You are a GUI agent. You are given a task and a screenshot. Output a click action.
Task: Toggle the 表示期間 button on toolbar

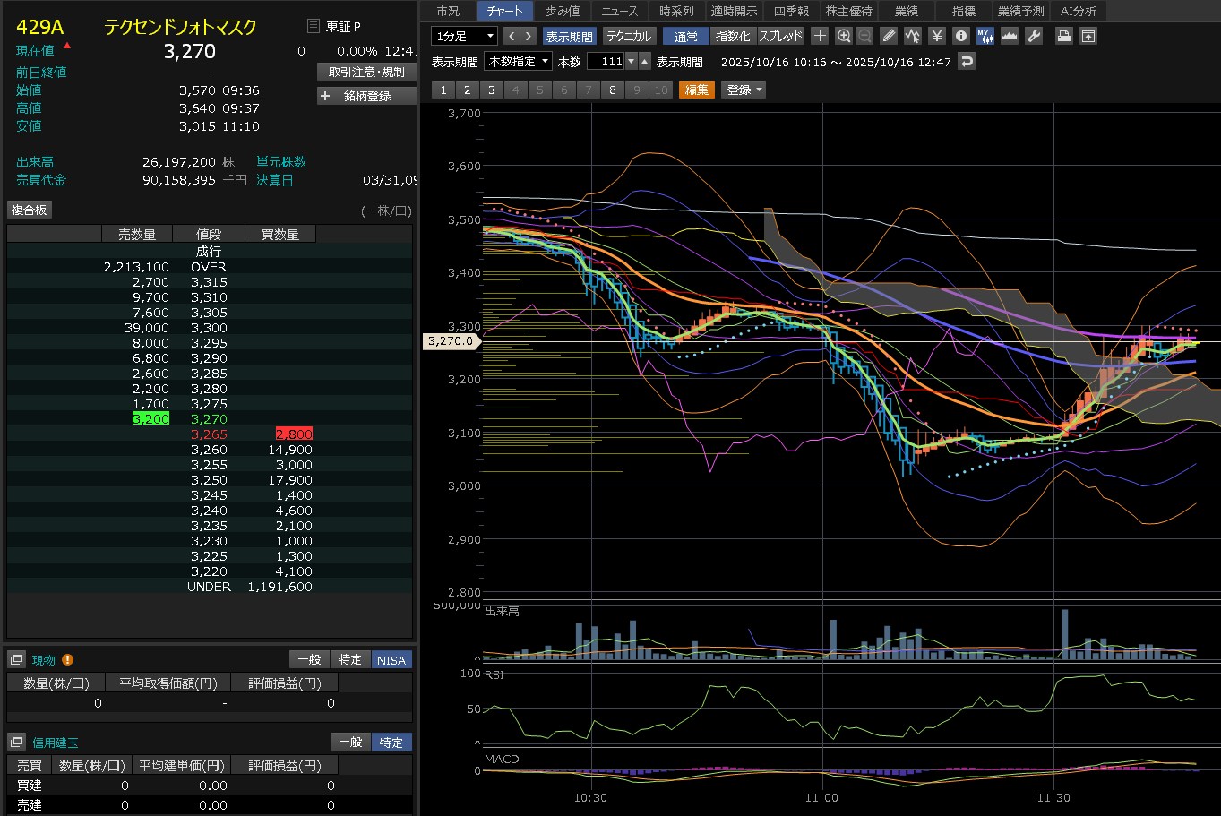point(569,37)
